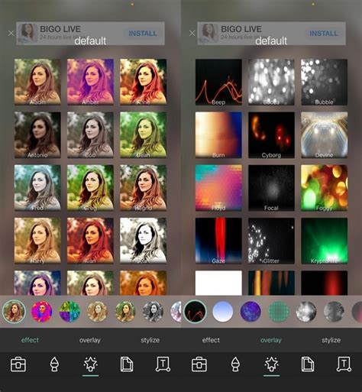
Task: Apply the Aladin effect
Action: tap(37, 82)
